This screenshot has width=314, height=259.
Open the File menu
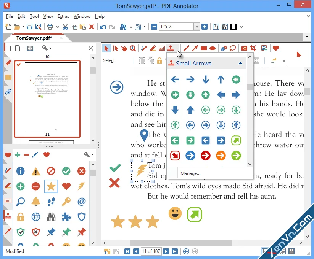(10, 16)
